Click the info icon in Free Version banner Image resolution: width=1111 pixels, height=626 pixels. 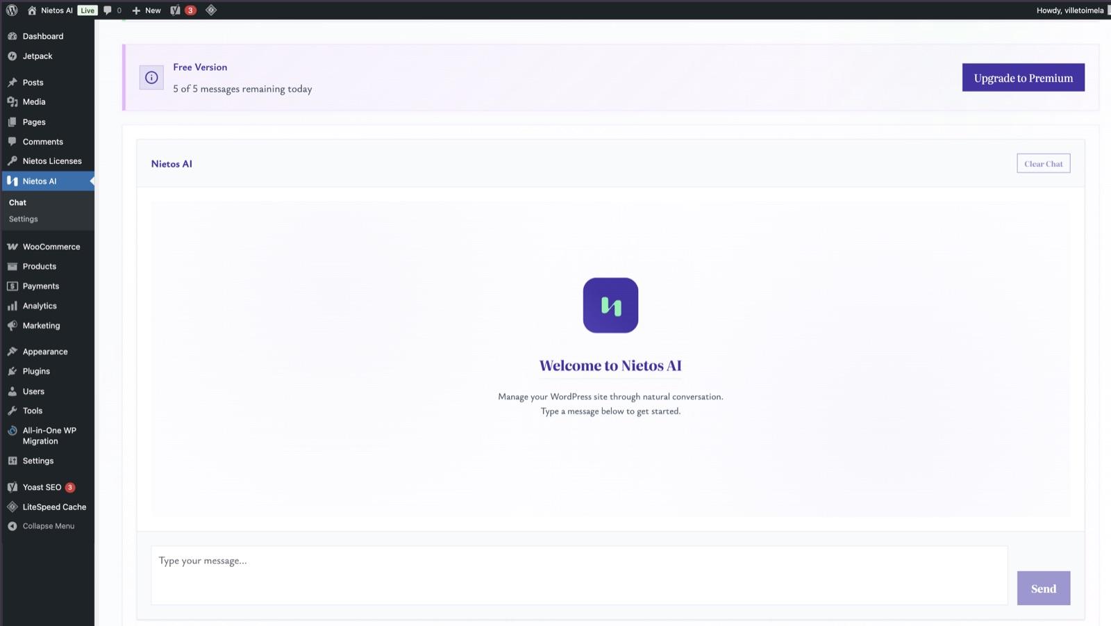[151, 78]
